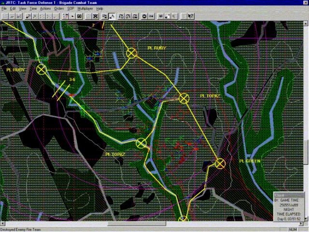This screenshot has height=232, width=309.
Task: Click the black circle toolbar icon
Action: coord(145,16)
